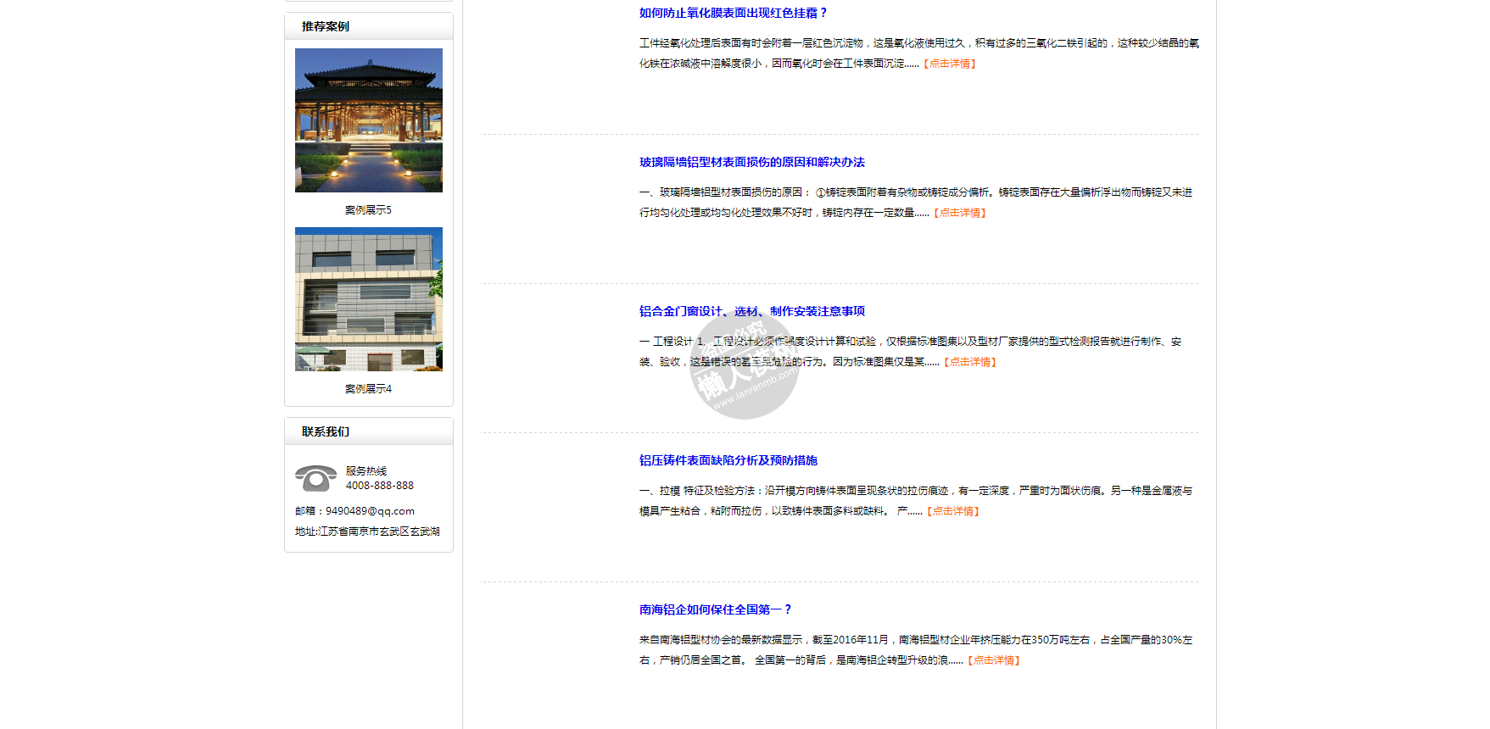1490x729 pixels.
Task: Click the 服务热线 label
Action: (x=366, y=471)
